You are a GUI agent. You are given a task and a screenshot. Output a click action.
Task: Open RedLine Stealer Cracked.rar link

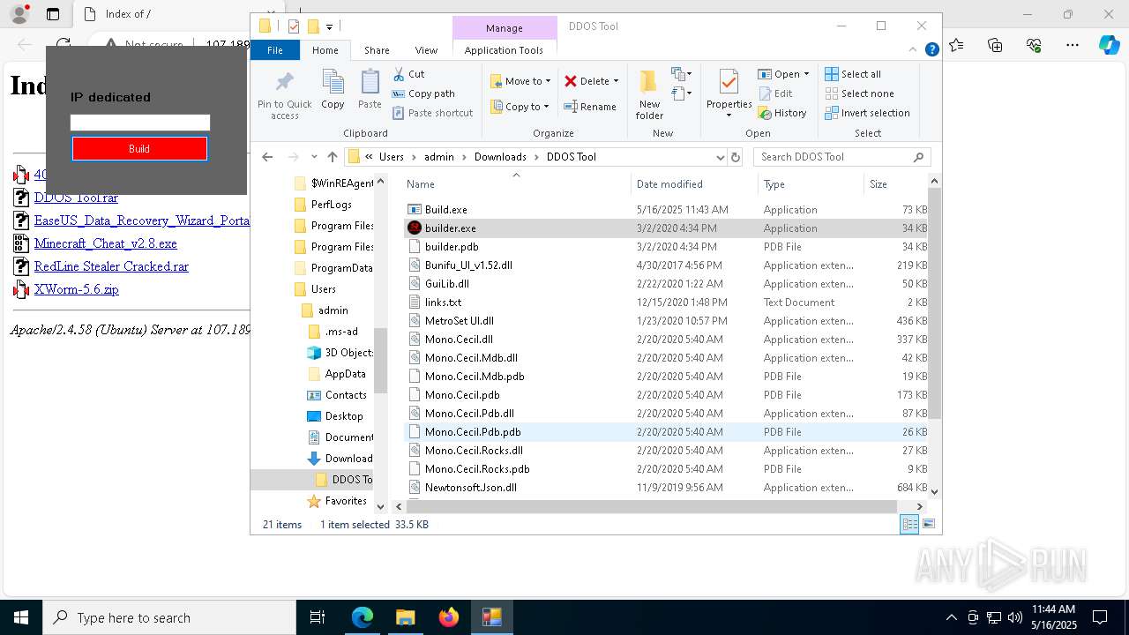tap(111, 266)
